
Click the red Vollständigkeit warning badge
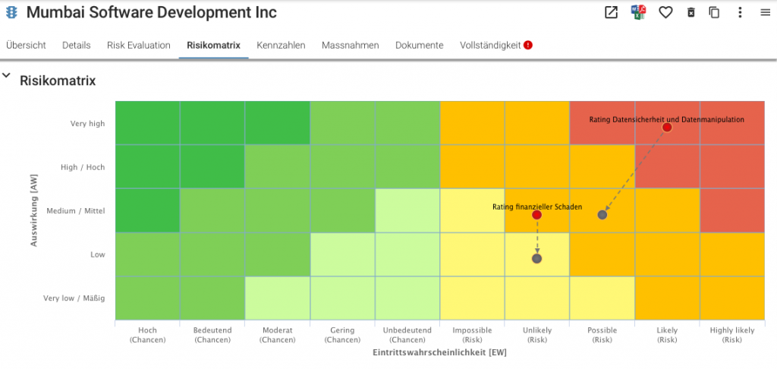click(x=528, y=45)
